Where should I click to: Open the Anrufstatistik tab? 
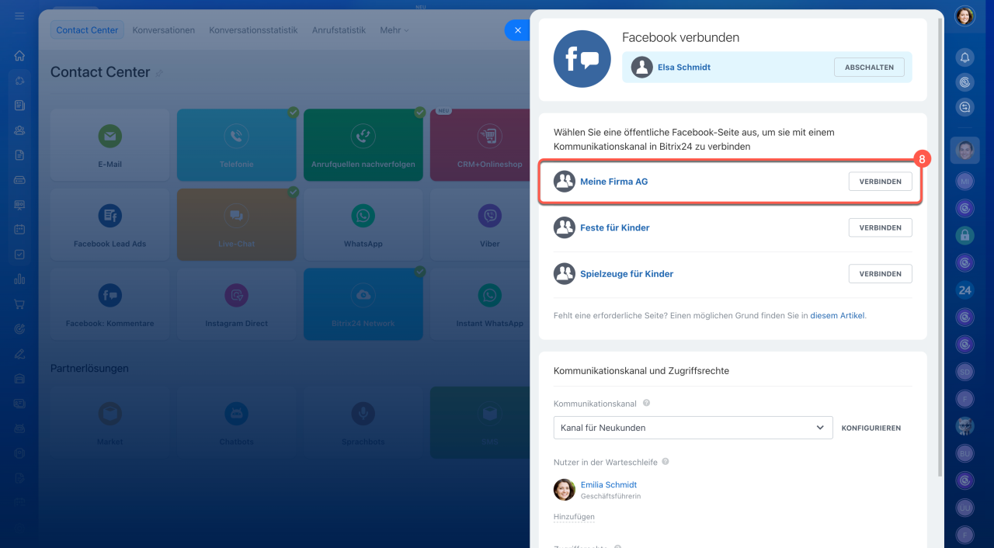339,30
